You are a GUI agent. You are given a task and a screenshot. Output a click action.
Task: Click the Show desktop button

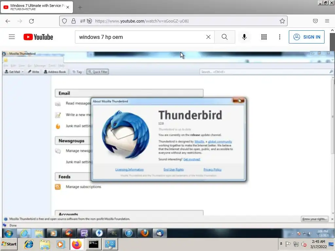pyautogui.click(x=331, y=244)
